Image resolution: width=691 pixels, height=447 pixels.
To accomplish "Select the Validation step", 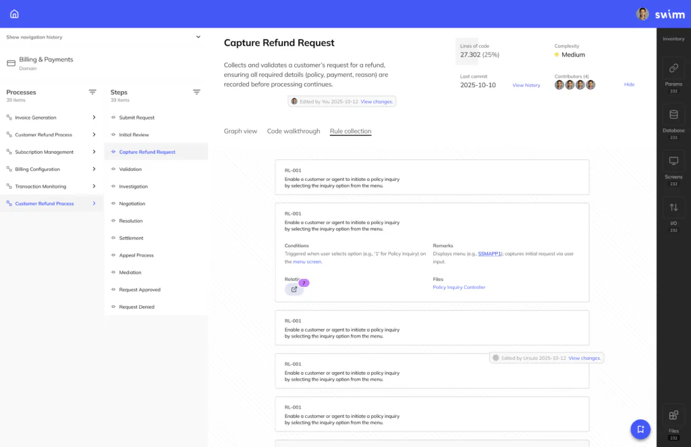I will coord(130,169).
